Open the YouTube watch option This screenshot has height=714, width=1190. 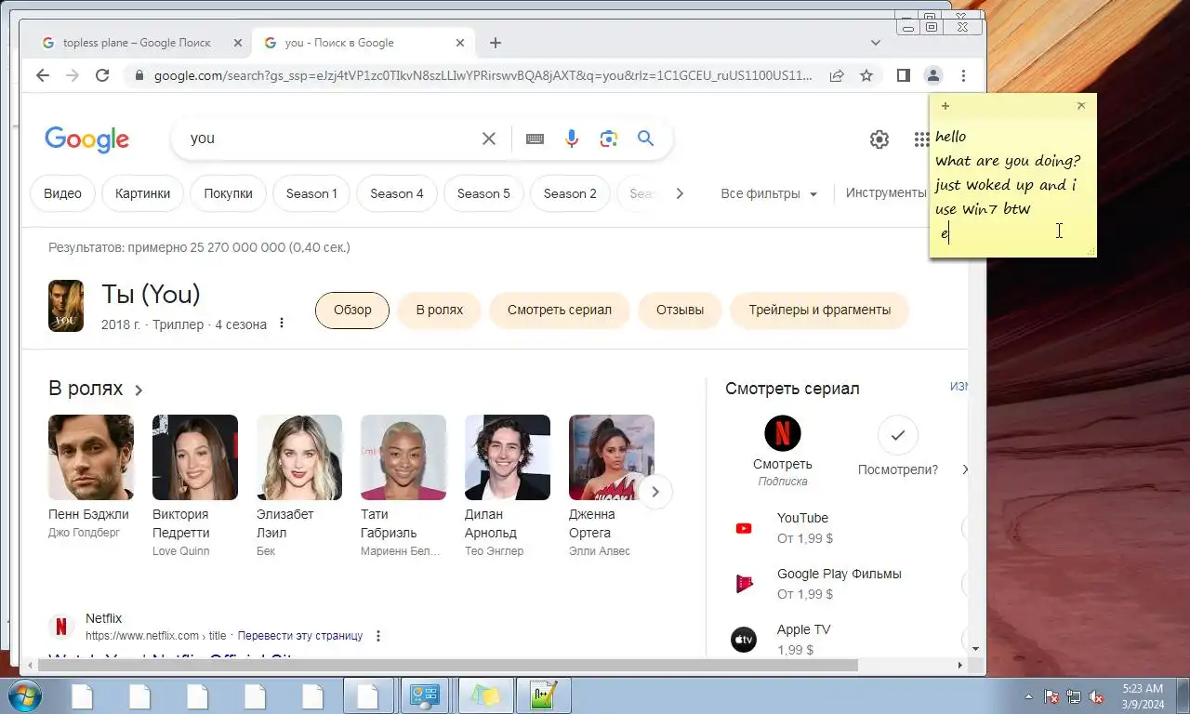(x=801, y=528)
